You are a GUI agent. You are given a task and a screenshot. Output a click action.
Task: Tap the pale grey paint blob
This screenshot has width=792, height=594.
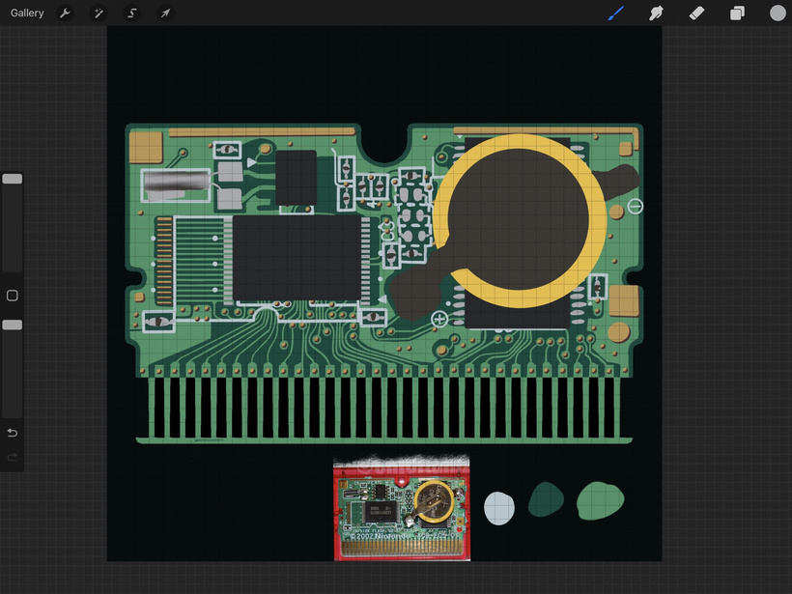[x=498, y=508]
